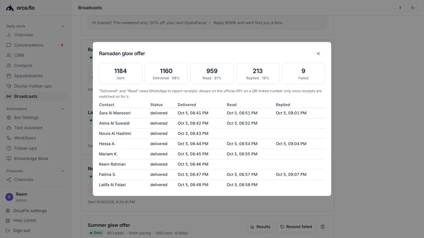Click the Channels share icon

pos(9,180)
